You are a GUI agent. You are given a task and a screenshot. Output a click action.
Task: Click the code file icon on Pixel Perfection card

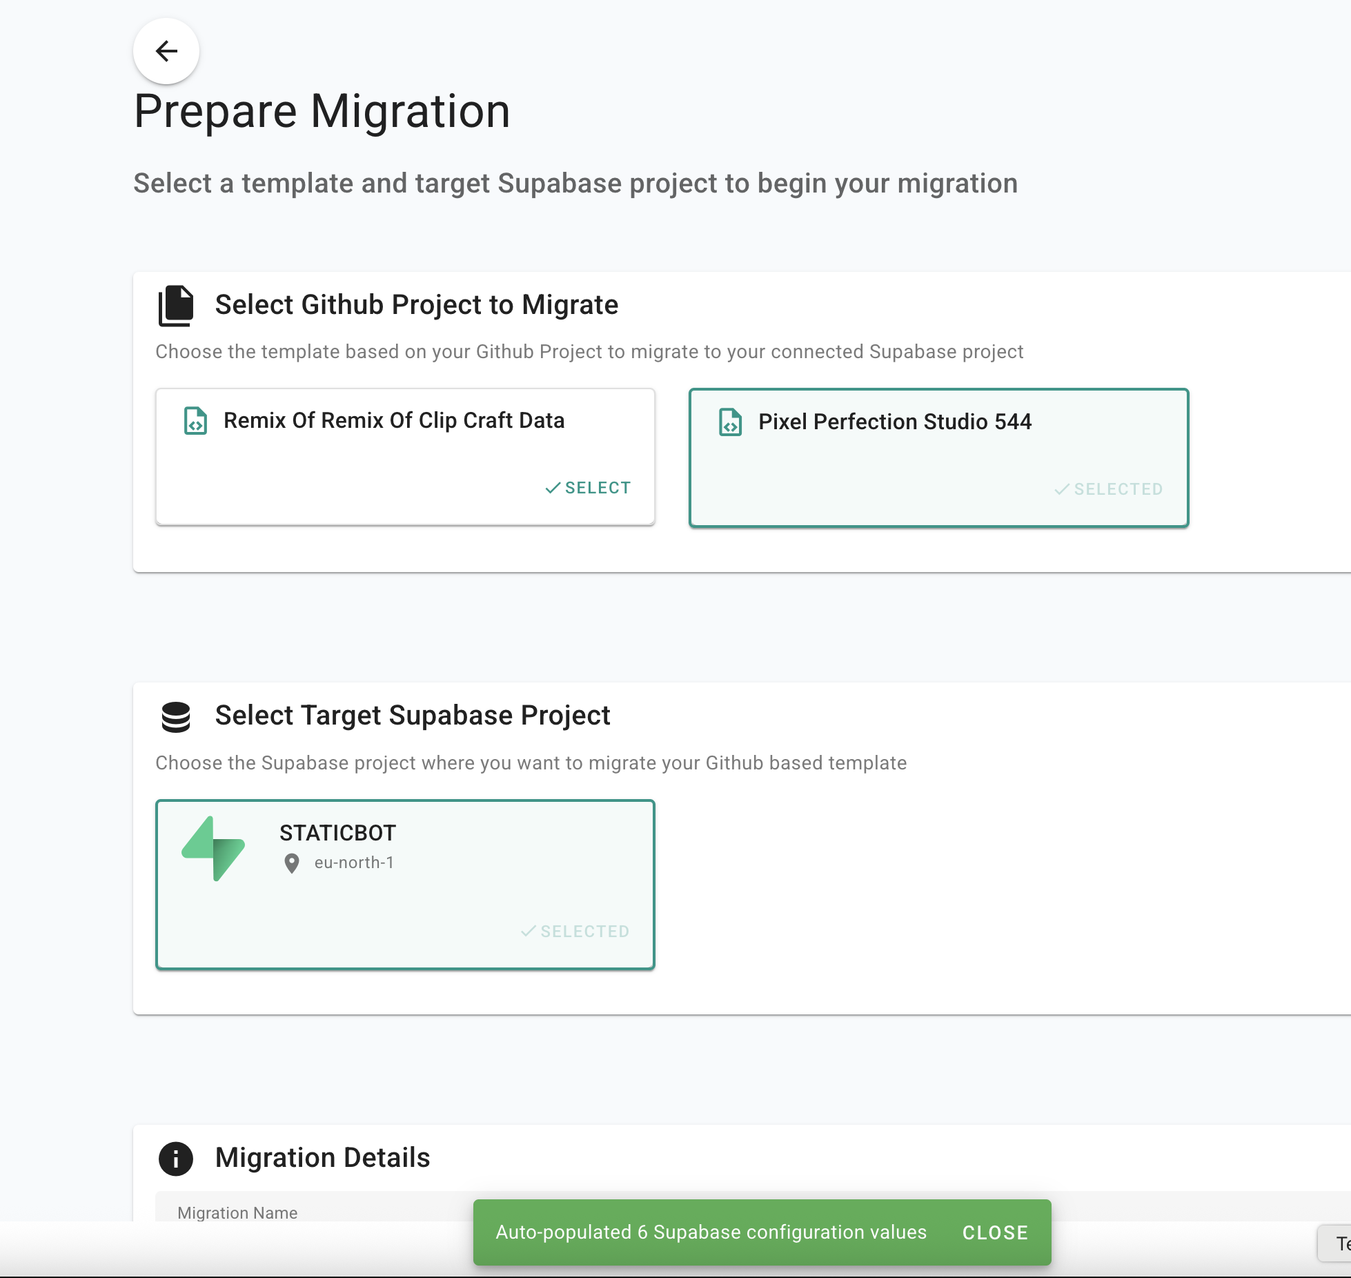(x=730, y=422)
